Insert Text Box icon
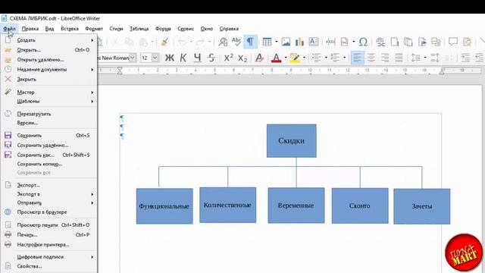Screen dimensions: 485x273 (x=313, y=42)
